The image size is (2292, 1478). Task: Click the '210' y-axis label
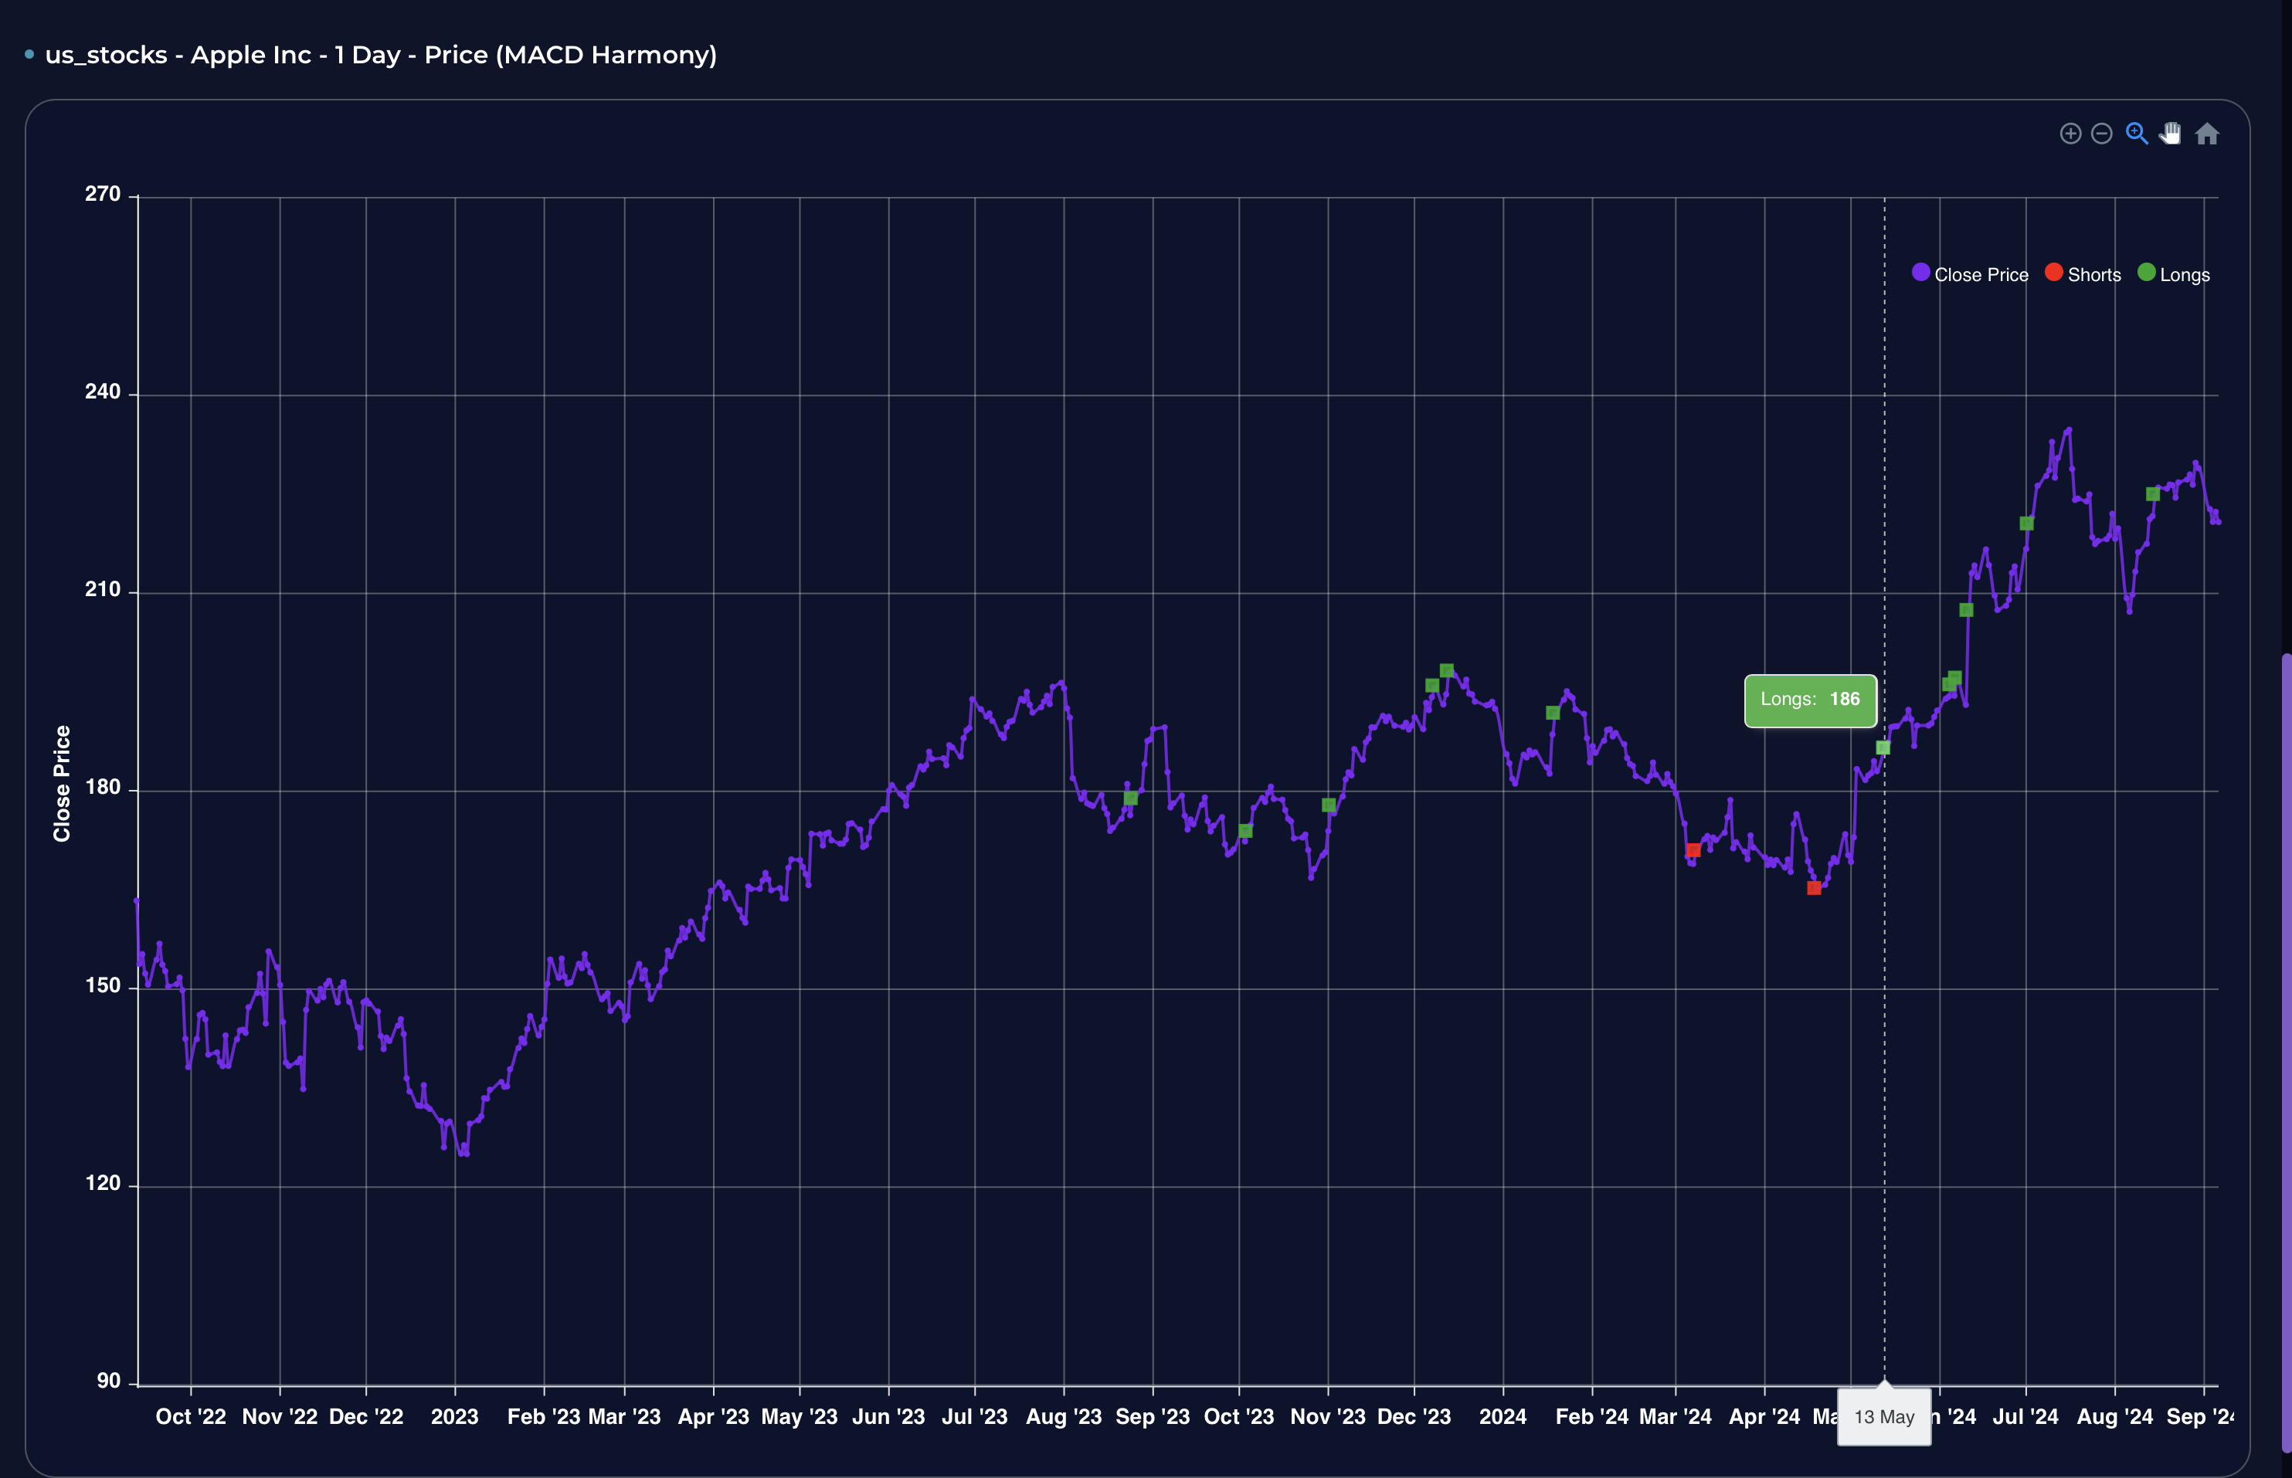pos(103,589)
